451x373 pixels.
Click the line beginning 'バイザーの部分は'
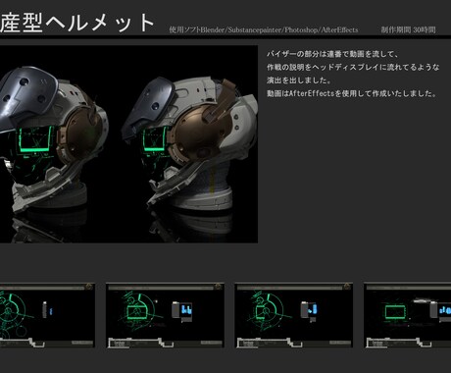[x=332, y=54]
